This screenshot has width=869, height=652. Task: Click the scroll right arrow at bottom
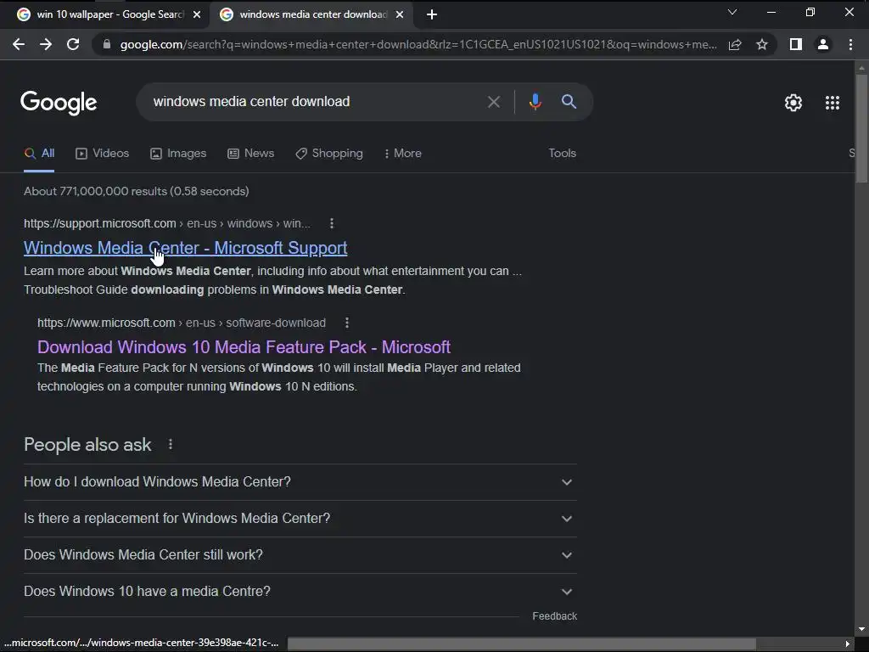pyautogui.click(x=848, y=644)
